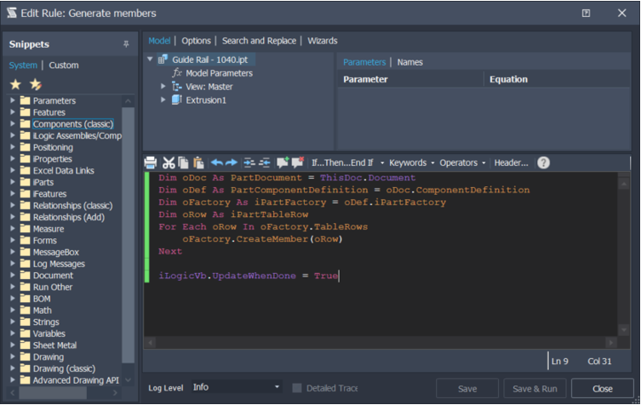
Task: Select the Model Parameters tree item
Action: (219, 73)
